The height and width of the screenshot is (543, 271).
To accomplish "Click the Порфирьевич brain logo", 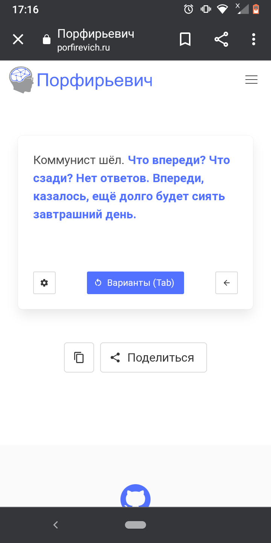I will coord(21,80).
